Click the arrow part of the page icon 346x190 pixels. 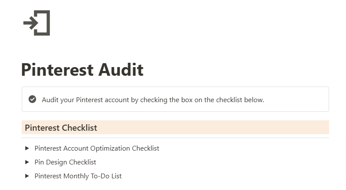pos(31,23)
